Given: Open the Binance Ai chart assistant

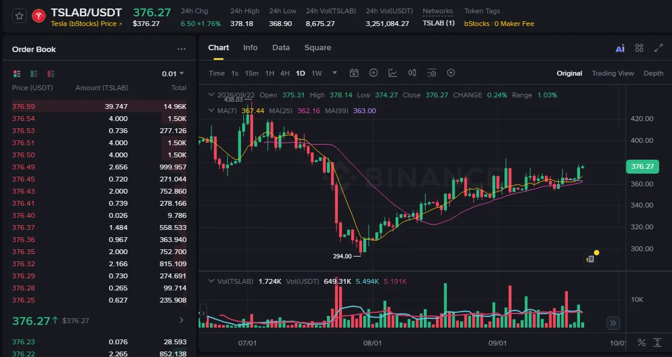Looking at the screenshot, I should point(620,48).
